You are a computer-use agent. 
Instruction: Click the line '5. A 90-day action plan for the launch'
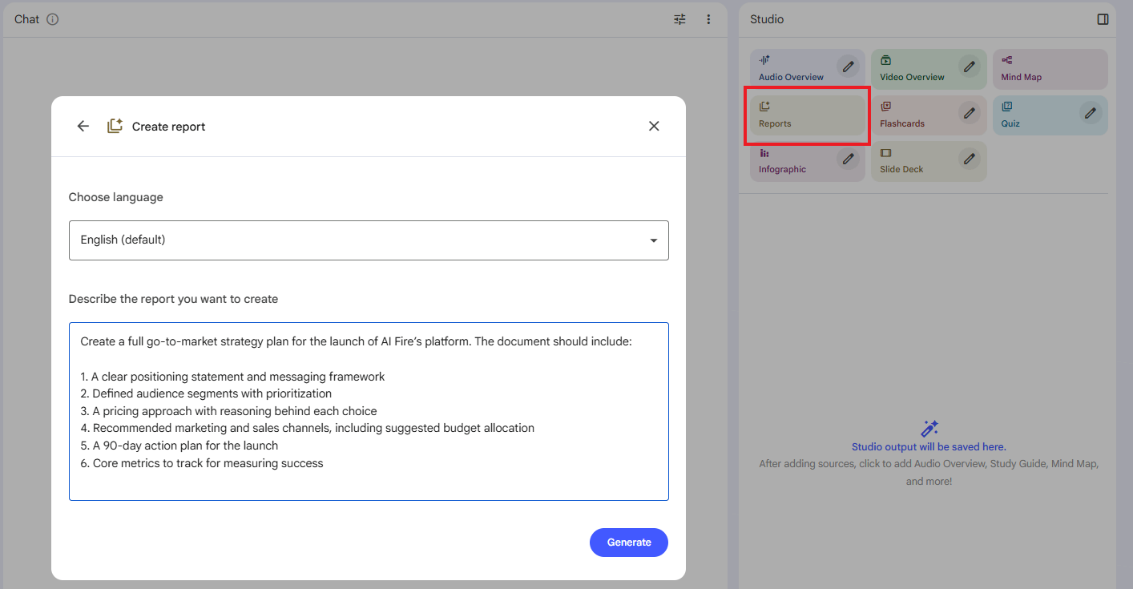tap(179, 446)
